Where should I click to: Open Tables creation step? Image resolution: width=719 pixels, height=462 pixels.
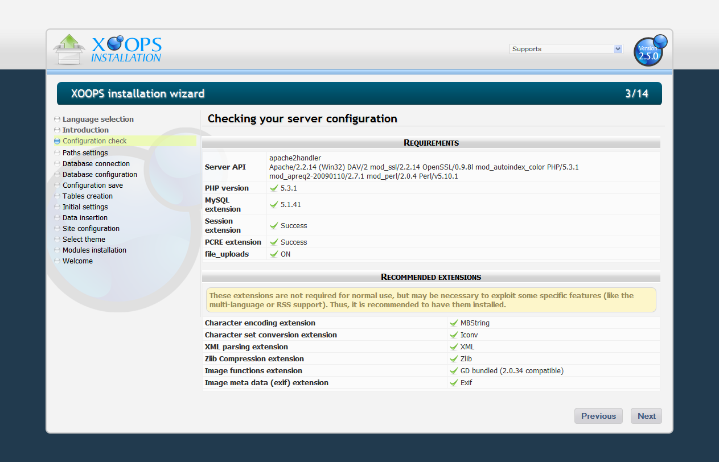tap(88, 196)
